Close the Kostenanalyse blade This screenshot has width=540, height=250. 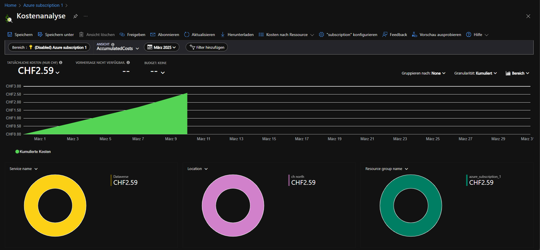[x=528, y=16]
